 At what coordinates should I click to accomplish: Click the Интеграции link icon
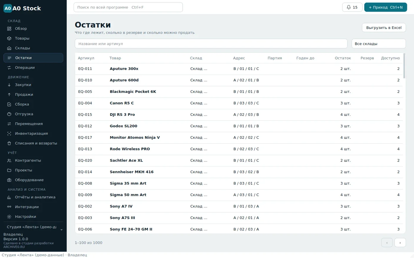click(9, 207)
